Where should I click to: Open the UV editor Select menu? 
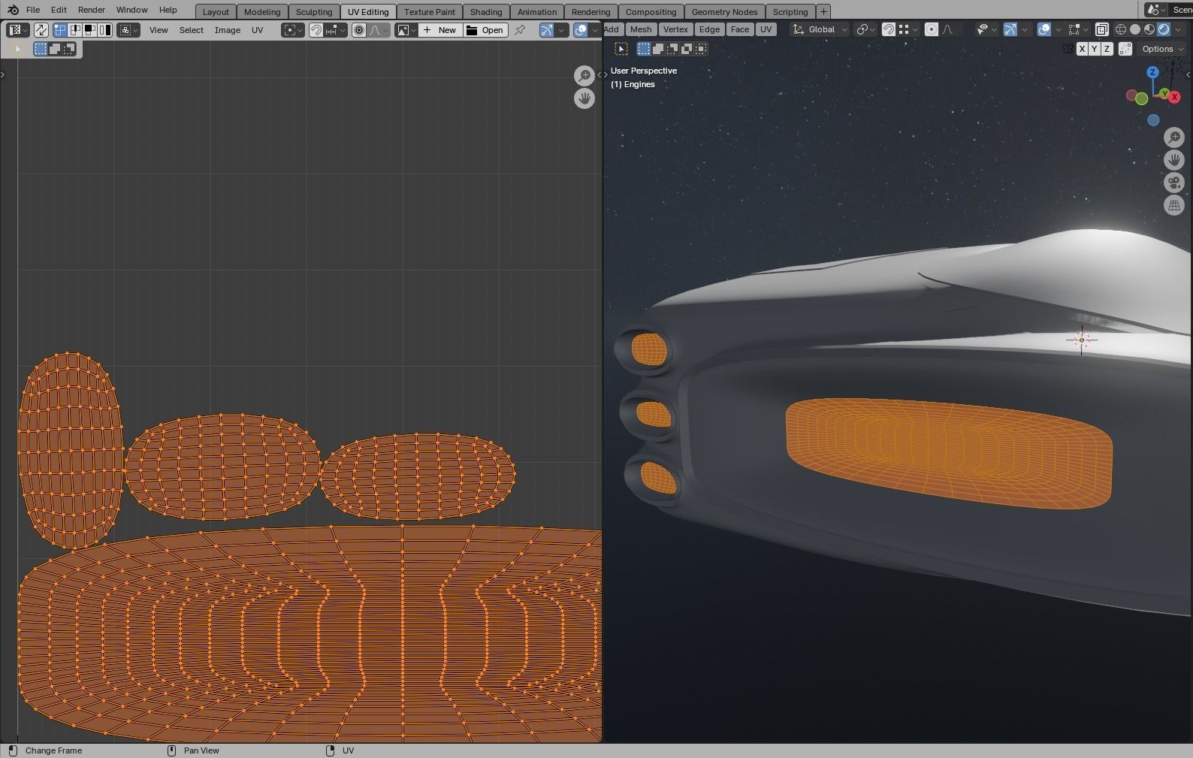click(x=191, y=30)
